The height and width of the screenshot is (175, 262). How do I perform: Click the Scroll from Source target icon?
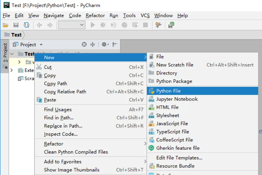click(x=84, y=44)
